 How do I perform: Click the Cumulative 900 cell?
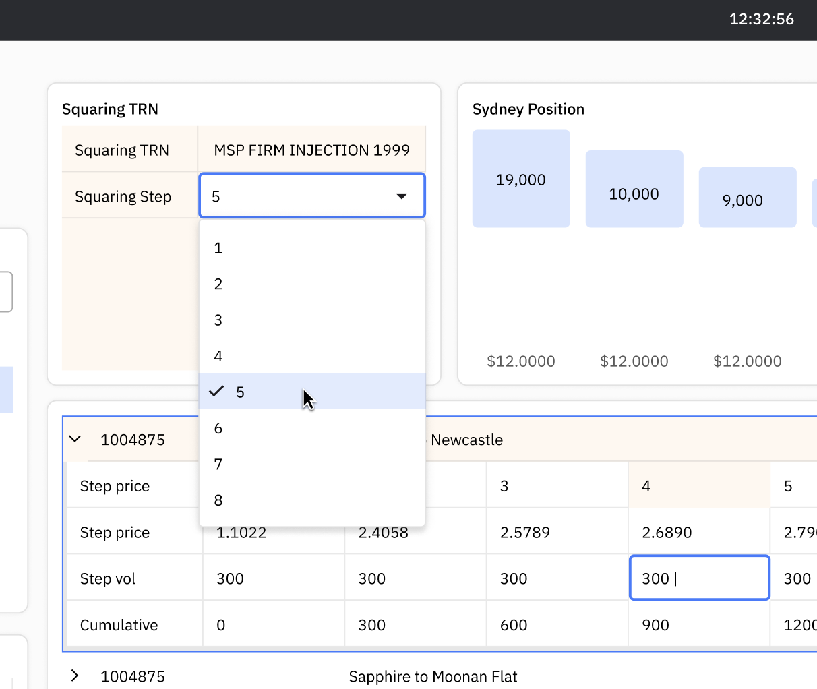click(698, 624)
